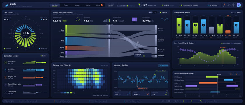Click the Biogas CHP source icon
The height and width of the screenshot is (105, 245).
click(6, 78)
